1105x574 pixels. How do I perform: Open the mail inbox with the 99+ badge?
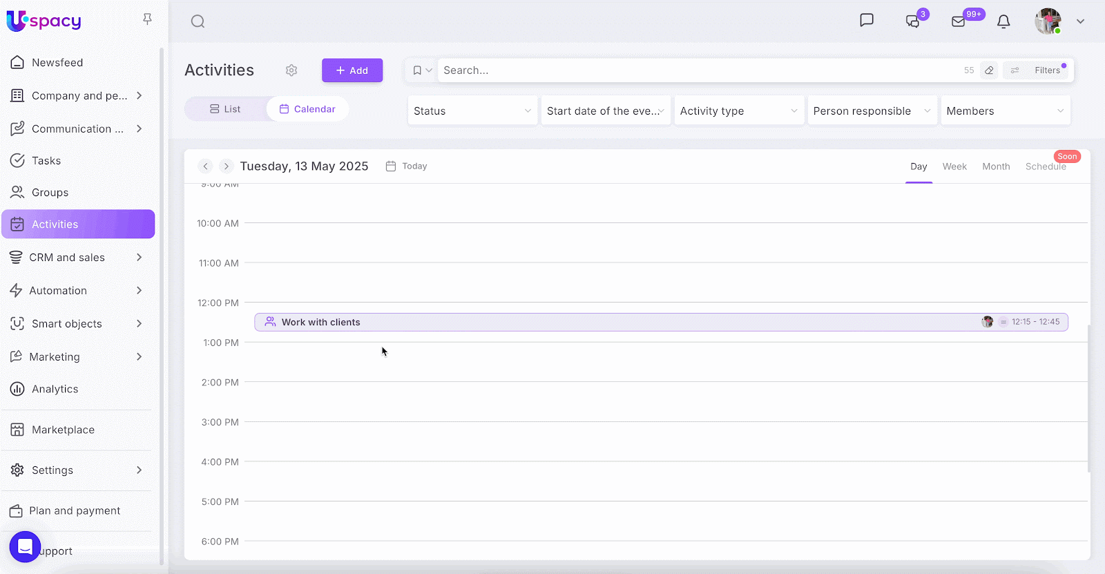(959, 21)
